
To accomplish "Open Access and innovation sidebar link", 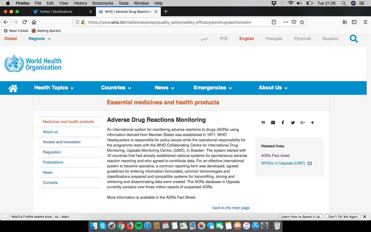I will [62, 142].
